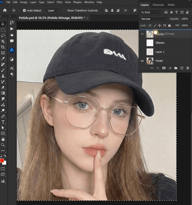Open the File menu

tap(8, 2)
